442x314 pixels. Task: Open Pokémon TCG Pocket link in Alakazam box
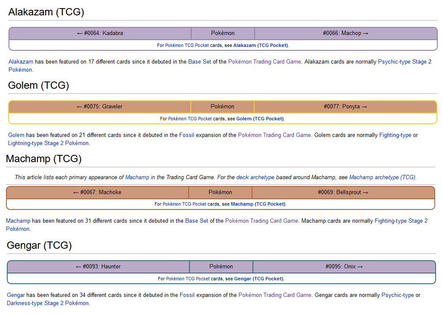(x=187, y=46)
